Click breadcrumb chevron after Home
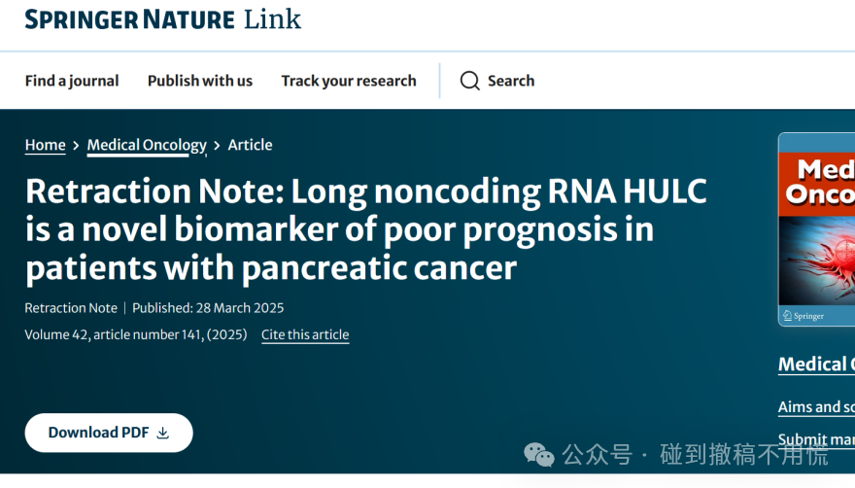855x488 pixels. [x=76, y=145]
